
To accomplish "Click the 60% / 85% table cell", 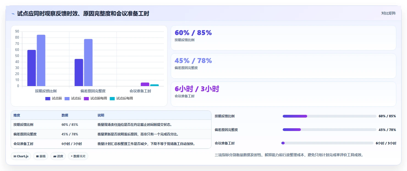I will coord(70,124).
